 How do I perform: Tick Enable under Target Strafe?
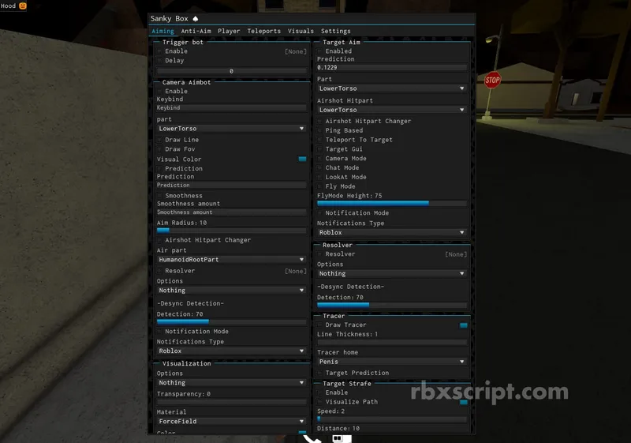coord(319,392)
